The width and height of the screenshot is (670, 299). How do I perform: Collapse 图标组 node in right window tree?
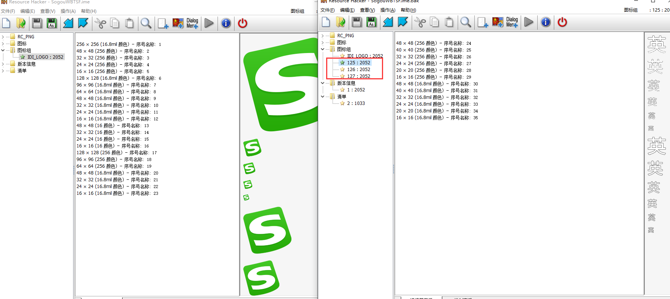323,49
